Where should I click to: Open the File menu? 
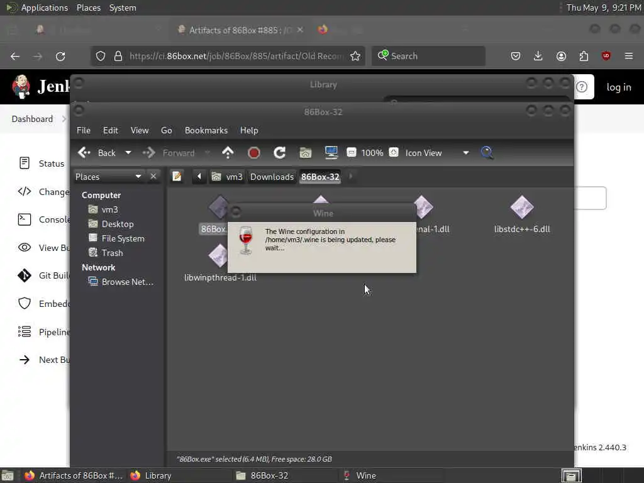coord(84,130)
